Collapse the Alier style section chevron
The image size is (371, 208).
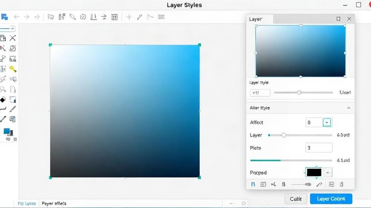click(x=349, y=108)
